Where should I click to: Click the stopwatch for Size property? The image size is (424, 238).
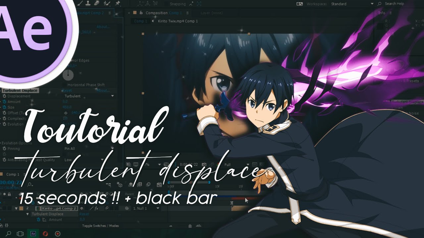(x=4, y=107)
